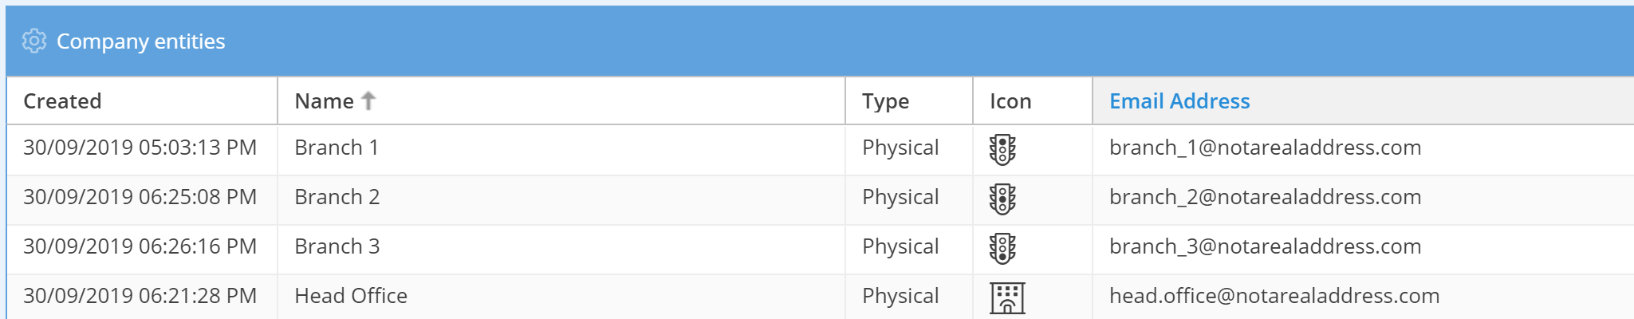The width and height of the screenshot is (1634, 319).
Task: Click the head.office@notarealaddress.com email cell
Action: pyautogui.click(x=1274, y=296)
